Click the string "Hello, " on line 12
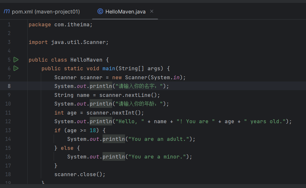 click(x=130, y=122)
